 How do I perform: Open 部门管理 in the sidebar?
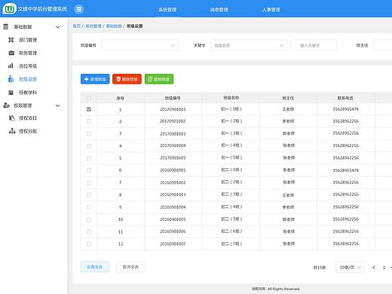[x=28, y=40]
